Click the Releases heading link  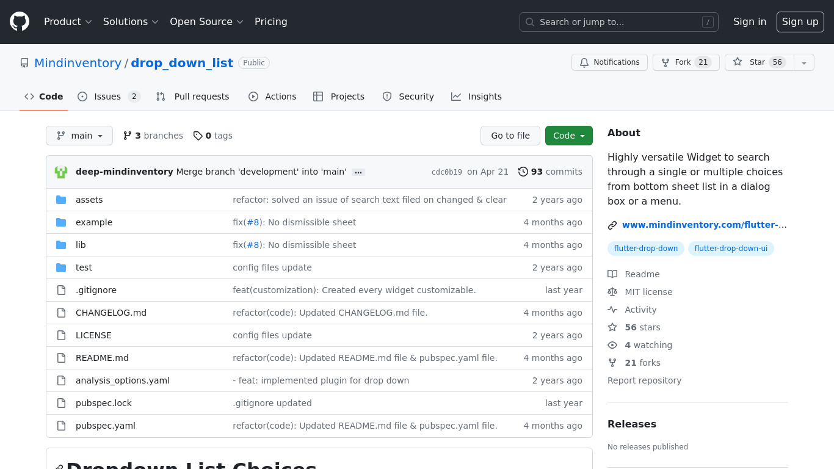[632, 424]
